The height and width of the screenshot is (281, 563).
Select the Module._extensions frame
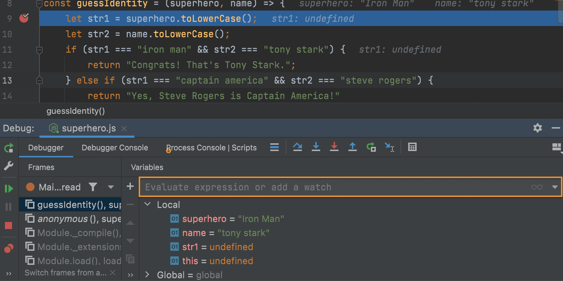70,247
